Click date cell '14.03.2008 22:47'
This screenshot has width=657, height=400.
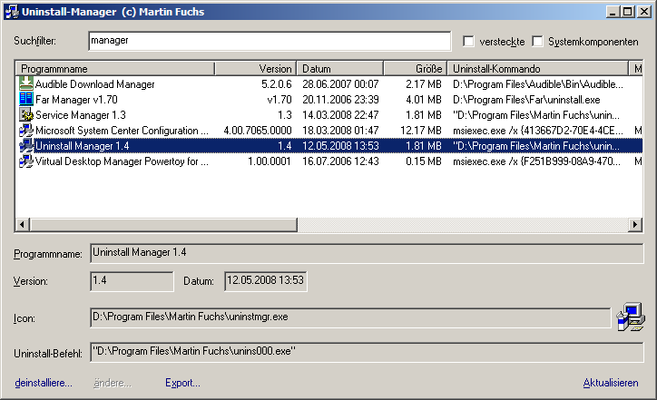tap(340, 115)
